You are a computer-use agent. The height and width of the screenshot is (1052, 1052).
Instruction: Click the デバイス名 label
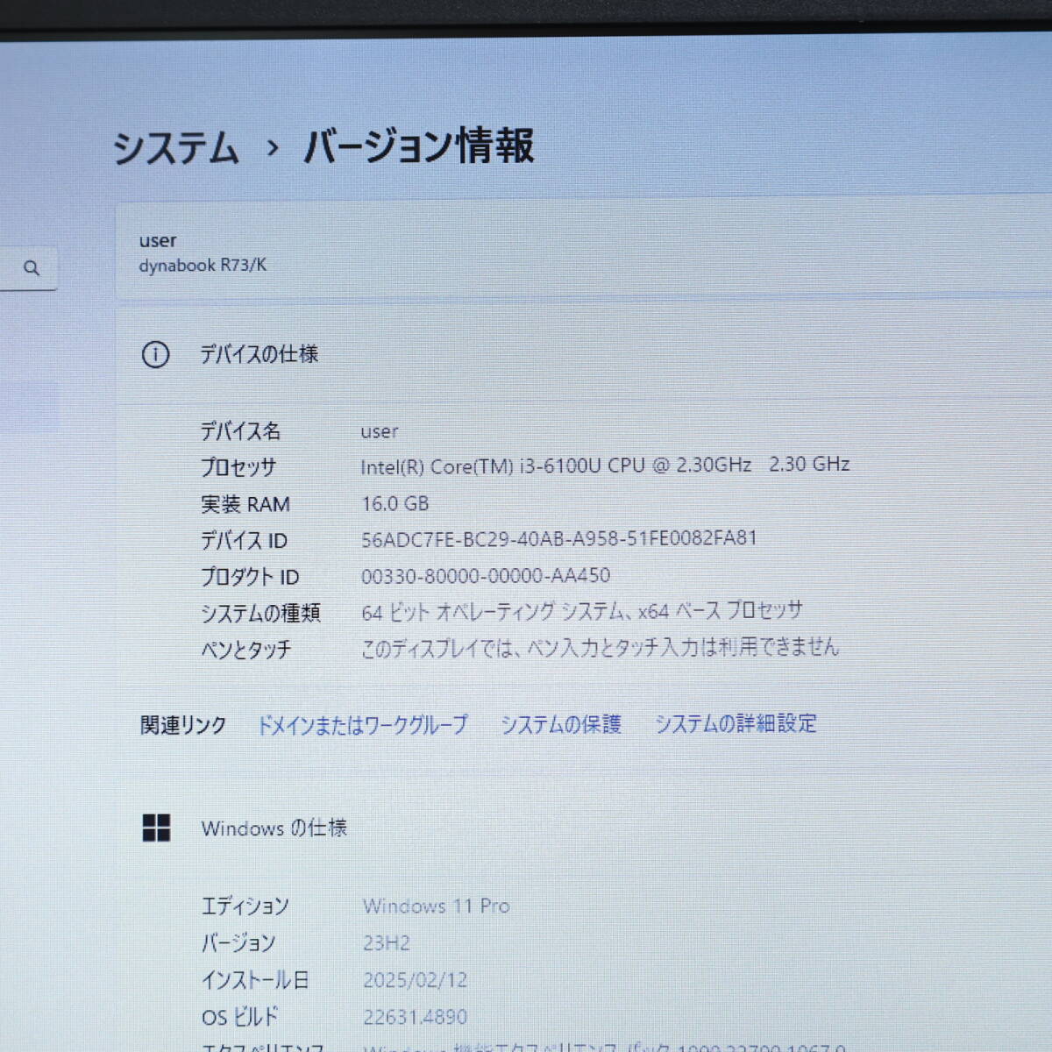coord(240,431)
